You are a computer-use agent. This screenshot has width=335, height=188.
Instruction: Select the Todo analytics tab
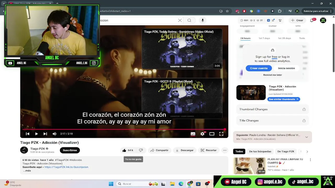(x=302, y=38)
